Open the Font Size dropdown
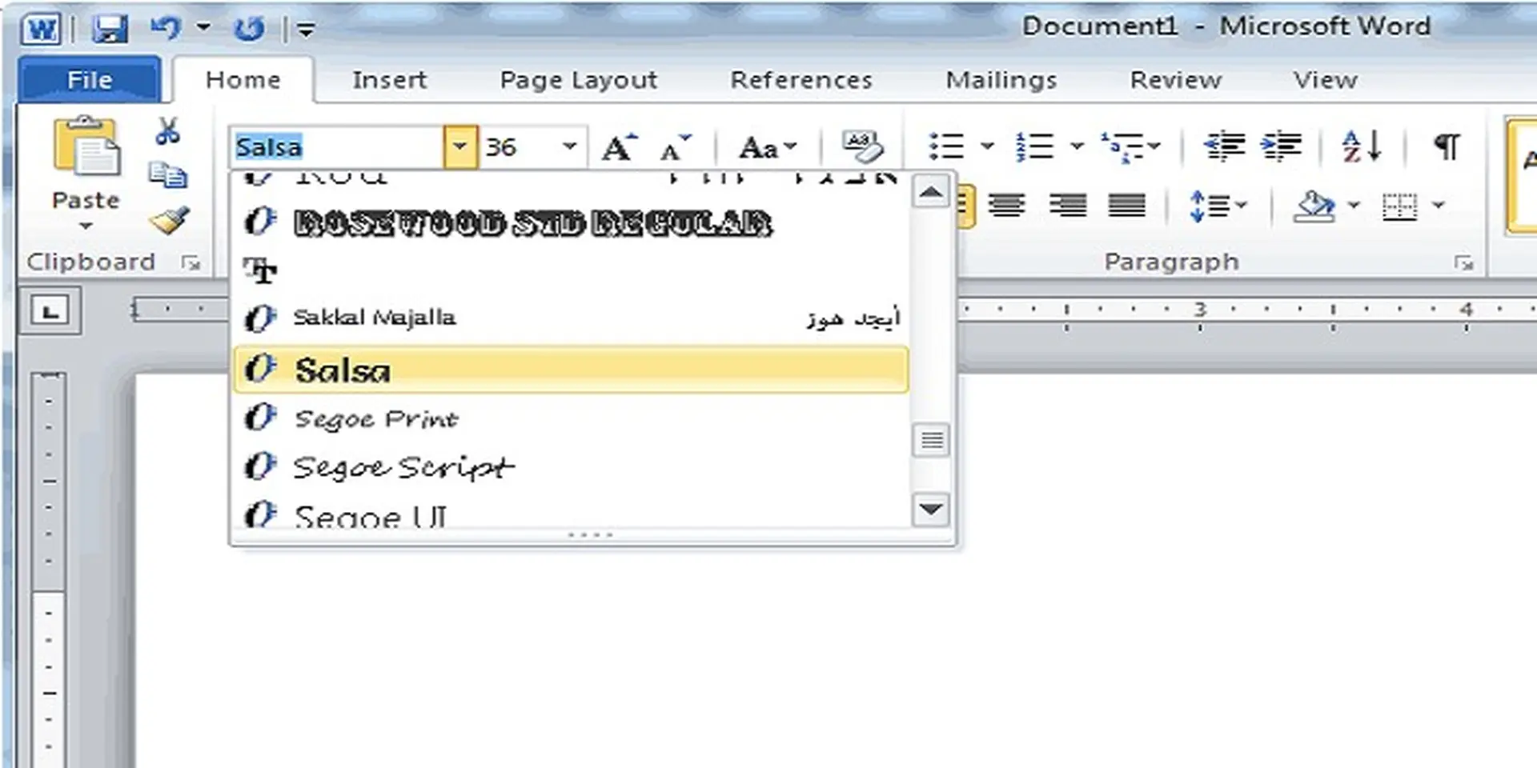Viewport: 1537px width, 768px height. [x=570, y=146]
